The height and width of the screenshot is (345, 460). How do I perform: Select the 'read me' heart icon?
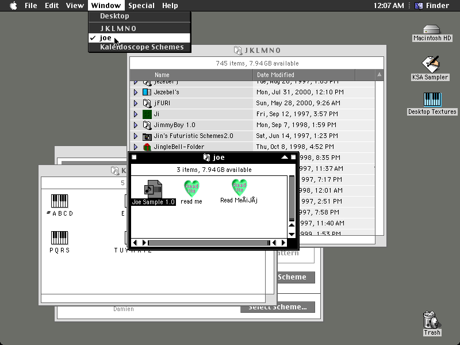(191, 189)
